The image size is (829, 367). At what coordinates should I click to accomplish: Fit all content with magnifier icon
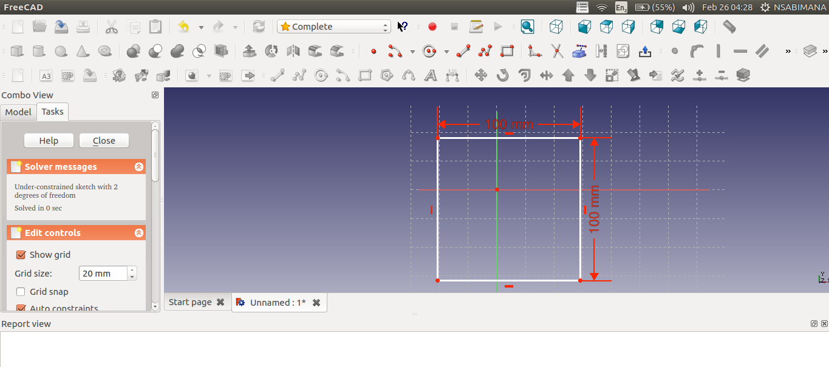pos(527,27)
